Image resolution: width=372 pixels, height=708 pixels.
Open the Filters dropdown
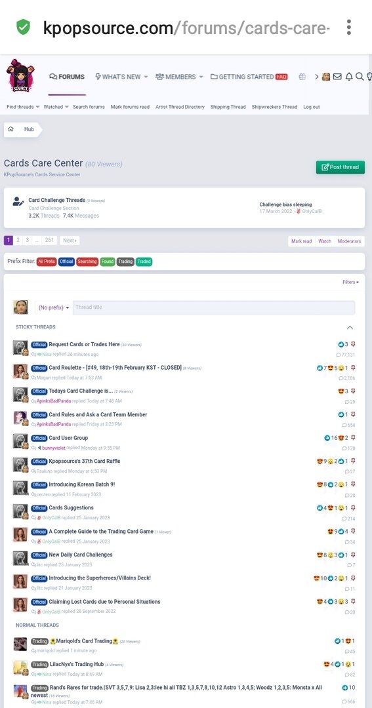351,282
